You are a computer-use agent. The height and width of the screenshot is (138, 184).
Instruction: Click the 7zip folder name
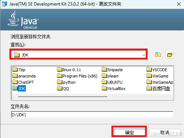coord(22,70)
